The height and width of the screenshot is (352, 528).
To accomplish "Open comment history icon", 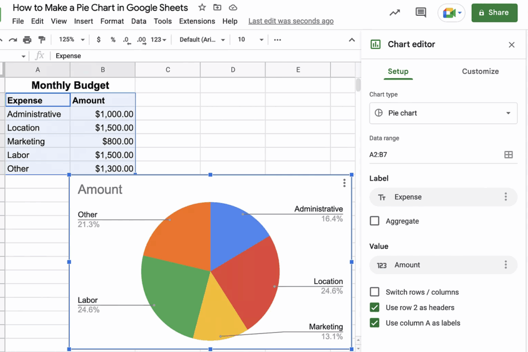I will pyautogui.click(x=421, y=13).
